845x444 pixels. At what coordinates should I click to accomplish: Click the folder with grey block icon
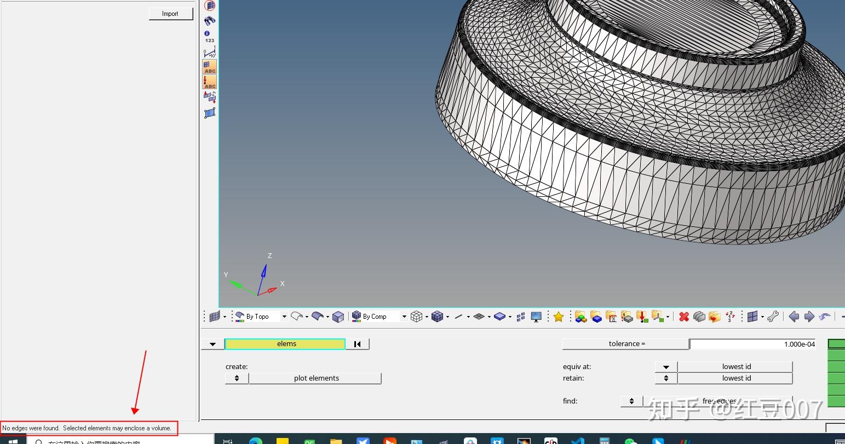[627, 317]
